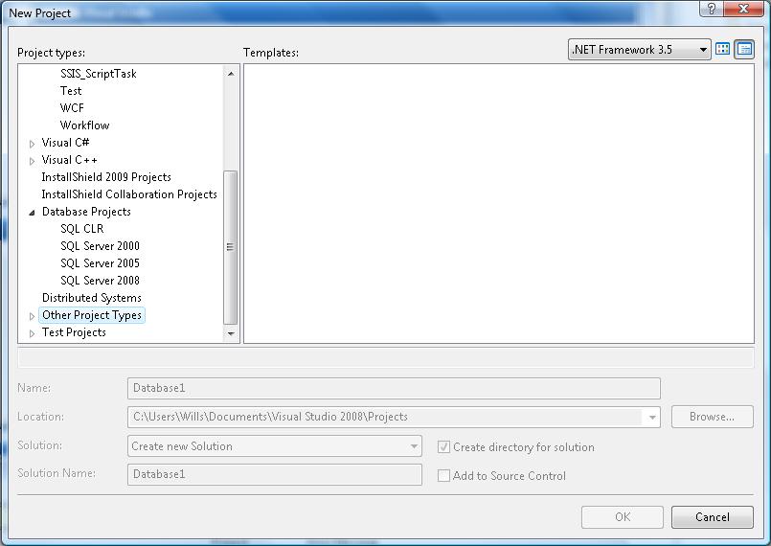This screenshot has width=771, height=546.
Task: Expand the Visual C++ node
Action: tap(32, 161)
